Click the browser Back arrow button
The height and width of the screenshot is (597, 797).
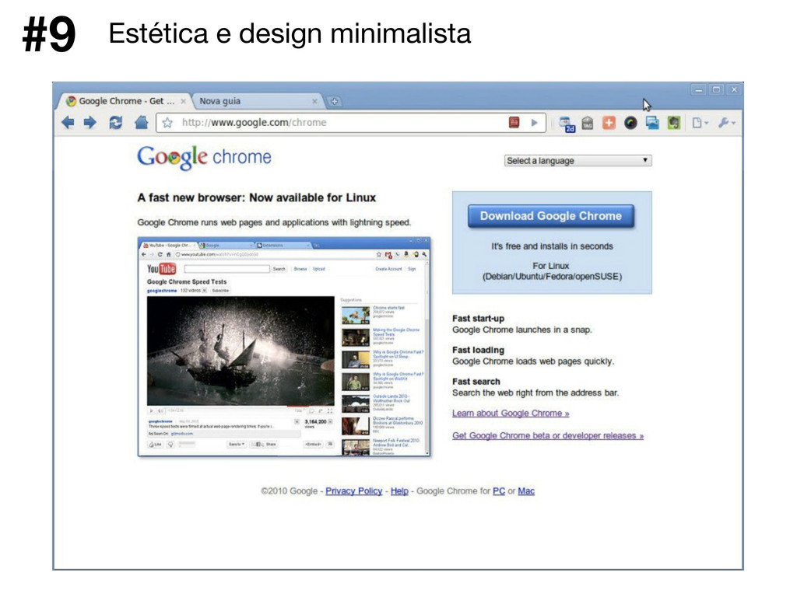(x=68, y=122)
